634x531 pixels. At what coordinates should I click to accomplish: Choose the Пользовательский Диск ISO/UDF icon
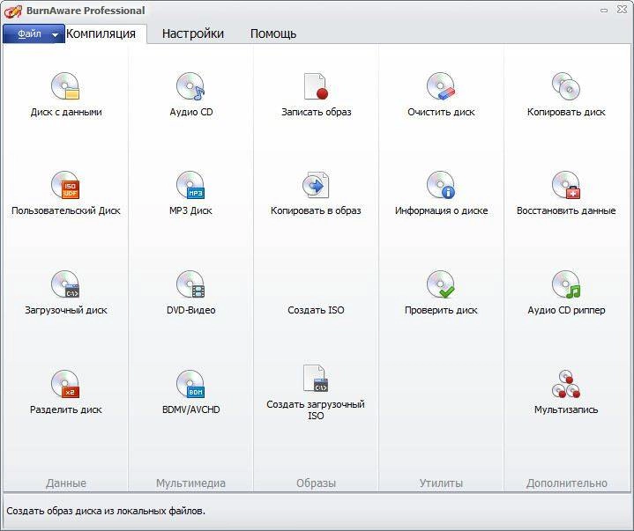[x=65, y=185]
